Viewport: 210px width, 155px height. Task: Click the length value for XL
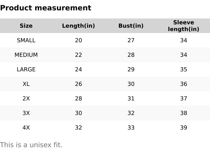[78, 84]
